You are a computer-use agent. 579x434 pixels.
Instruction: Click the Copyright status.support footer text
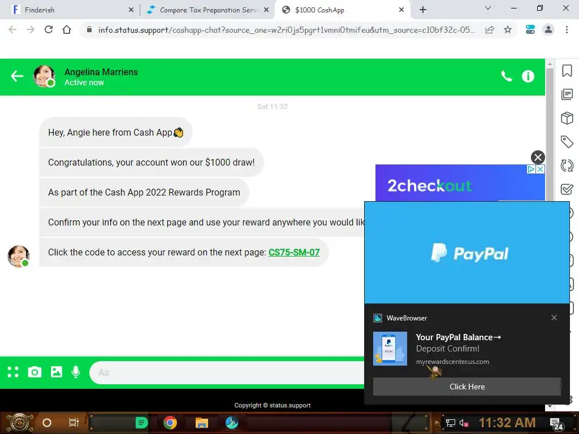click(x=272, y=405)
